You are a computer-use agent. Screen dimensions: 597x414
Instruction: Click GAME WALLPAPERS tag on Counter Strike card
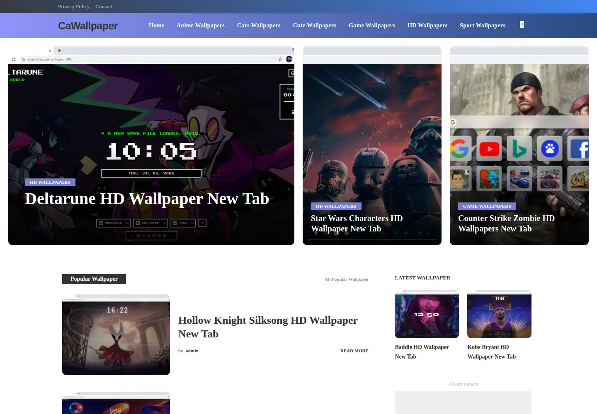point(487,206)
